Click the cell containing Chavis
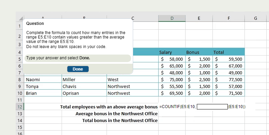Image resolution: width=269 pixels, height=135 pixels. 84,86
